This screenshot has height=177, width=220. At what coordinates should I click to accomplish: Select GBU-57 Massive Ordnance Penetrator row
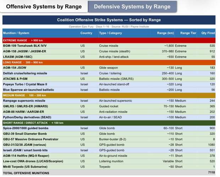coord(31,139)
